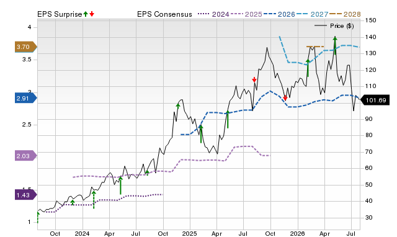
Task: Click the 1.43 dark purple value tag
Action: [26, 195]
